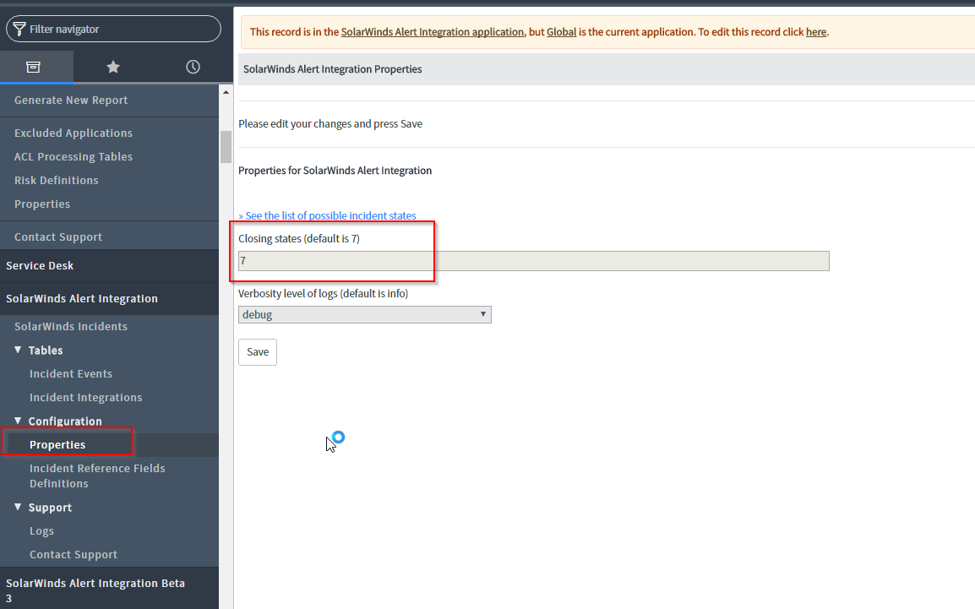975x609 pixels.
Task: Click 'Properties for SolarWinds Alert Integration' text
Action: pyautogui.click(x=335, y=171)
